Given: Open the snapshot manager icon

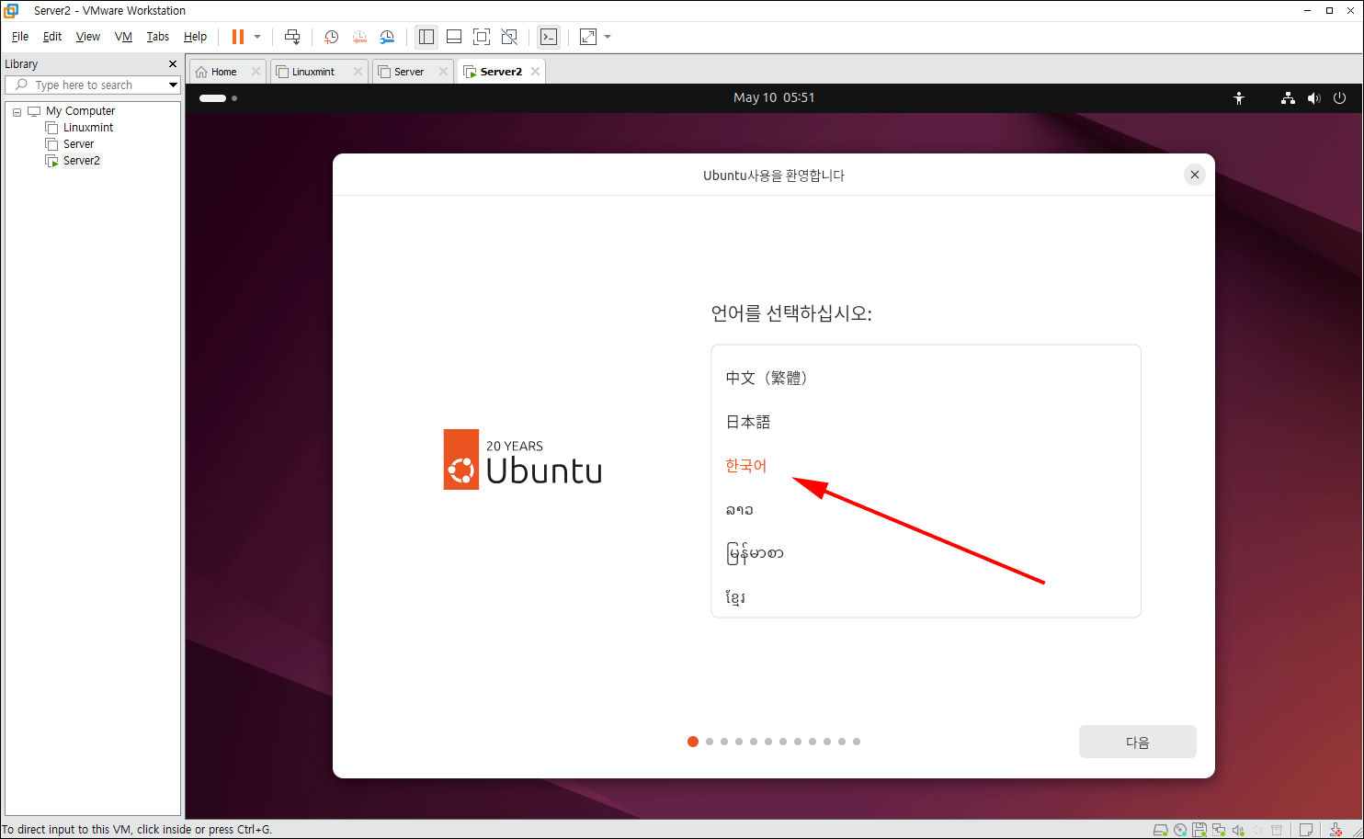Looking at the screenshot, I should click(x=387, y=37).
